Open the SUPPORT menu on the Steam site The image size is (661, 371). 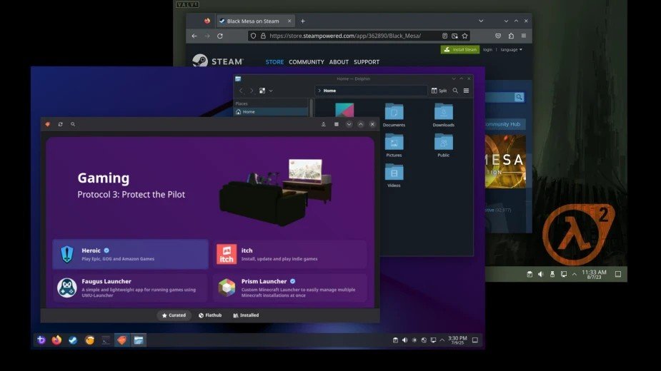tap(367, 62)
